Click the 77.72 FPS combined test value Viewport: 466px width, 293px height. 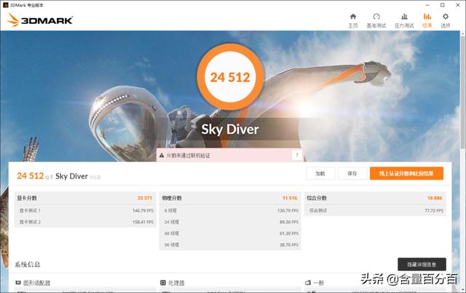434,210
